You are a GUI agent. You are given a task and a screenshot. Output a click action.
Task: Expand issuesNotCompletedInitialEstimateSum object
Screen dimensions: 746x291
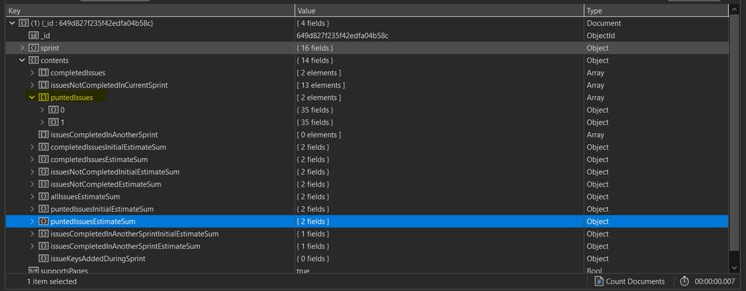[x=32, y=172]
